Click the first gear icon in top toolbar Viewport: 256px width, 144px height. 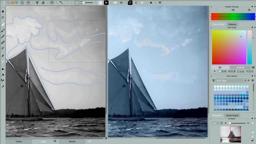point(151,3)
